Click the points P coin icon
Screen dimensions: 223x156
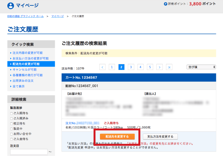point(165,4)
